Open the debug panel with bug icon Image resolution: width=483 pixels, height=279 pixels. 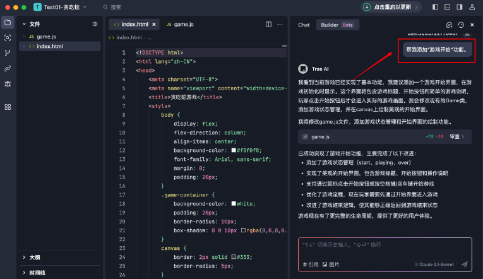click(x=8, y=83)
